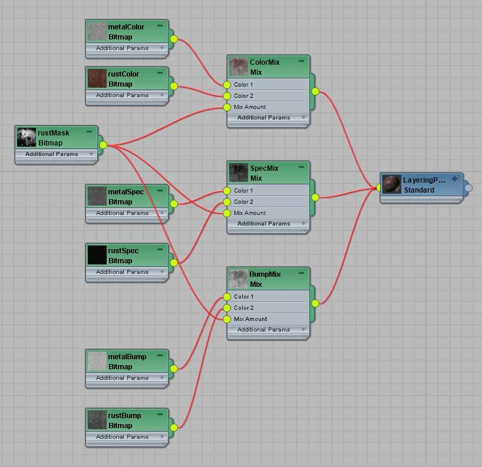This screenshot has width=482, height=467.
Task: Collapse the metalSpec node with minus icon
Action: [x=160, y=191]
